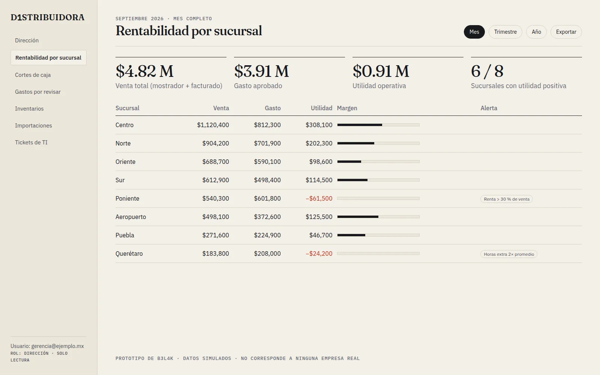This screenshot has width=600, height=375.
Task: Select the Mes period filter
Action: pyautogui.click(x=474, y=32)
